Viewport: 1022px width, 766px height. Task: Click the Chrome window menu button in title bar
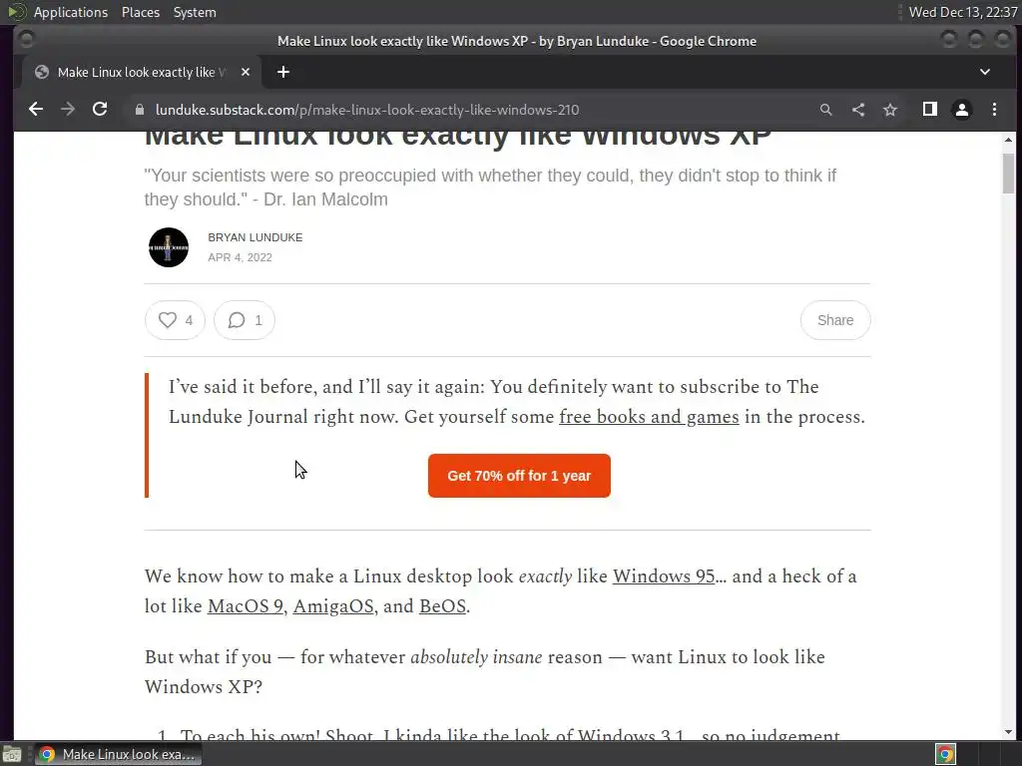click(26, 40)
